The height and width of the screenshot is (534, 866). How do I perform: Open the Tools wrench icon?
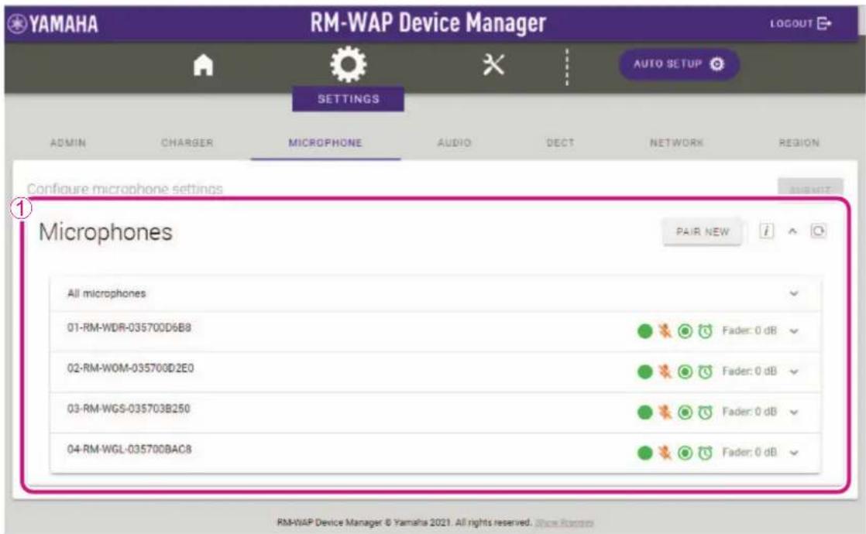point(493,65)
